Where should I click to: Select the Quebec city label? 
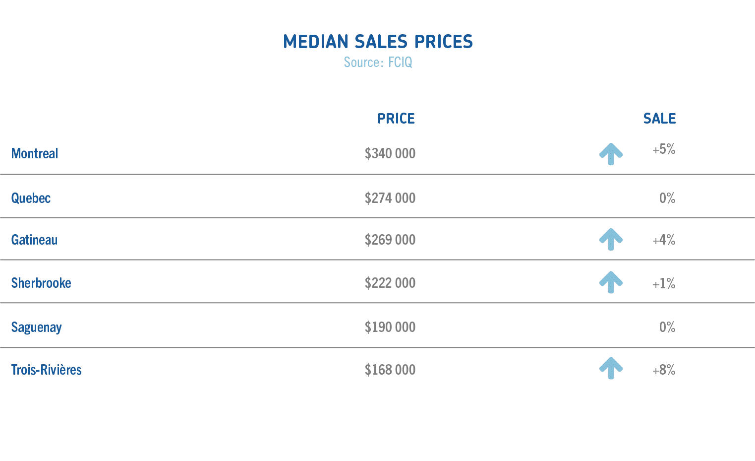click(x=31, y=198)
